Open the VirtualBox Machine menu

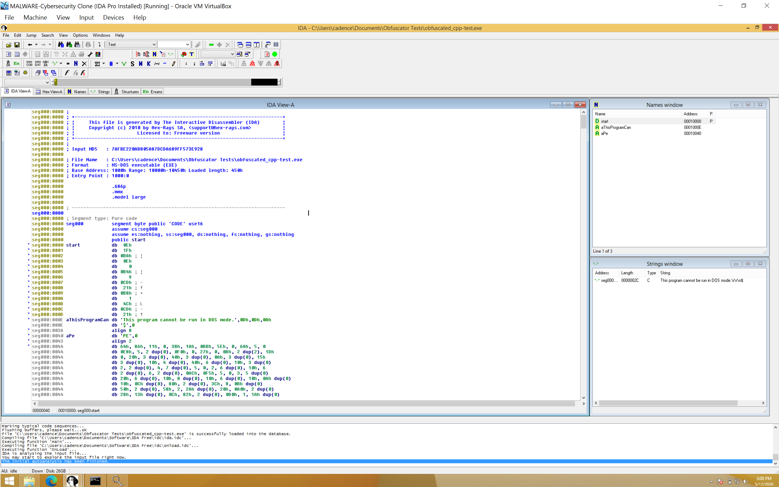point(35,17)
